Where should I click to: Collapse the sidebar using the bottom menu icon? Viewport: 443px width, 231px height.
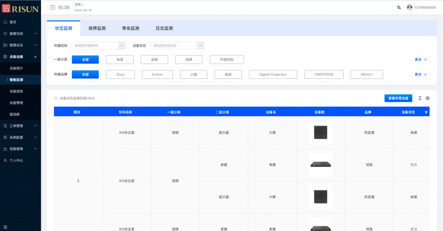(x=5, y=227)
